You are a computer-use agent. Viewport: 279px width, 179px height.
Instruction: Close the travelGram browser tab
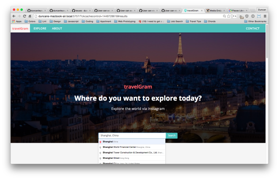click(x=202, y=11)
